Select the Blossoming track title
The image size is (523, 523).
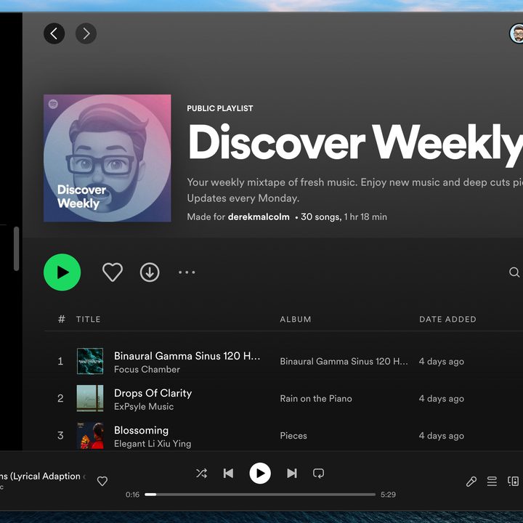[141, 430]
